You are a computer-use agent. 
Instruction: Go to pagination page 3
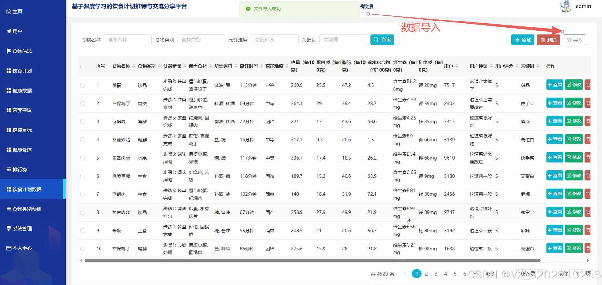click(436, 274)
